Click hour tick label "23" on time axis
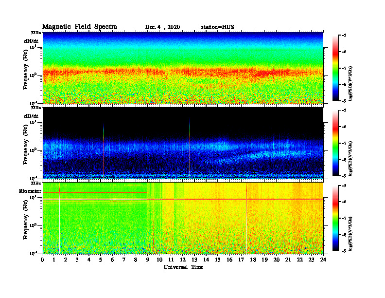Screen dimensions: 385x298 311,260
